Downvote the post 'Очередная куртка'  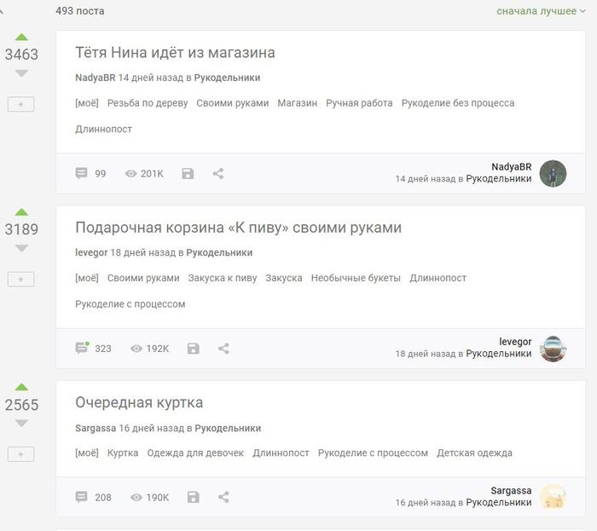21,423
